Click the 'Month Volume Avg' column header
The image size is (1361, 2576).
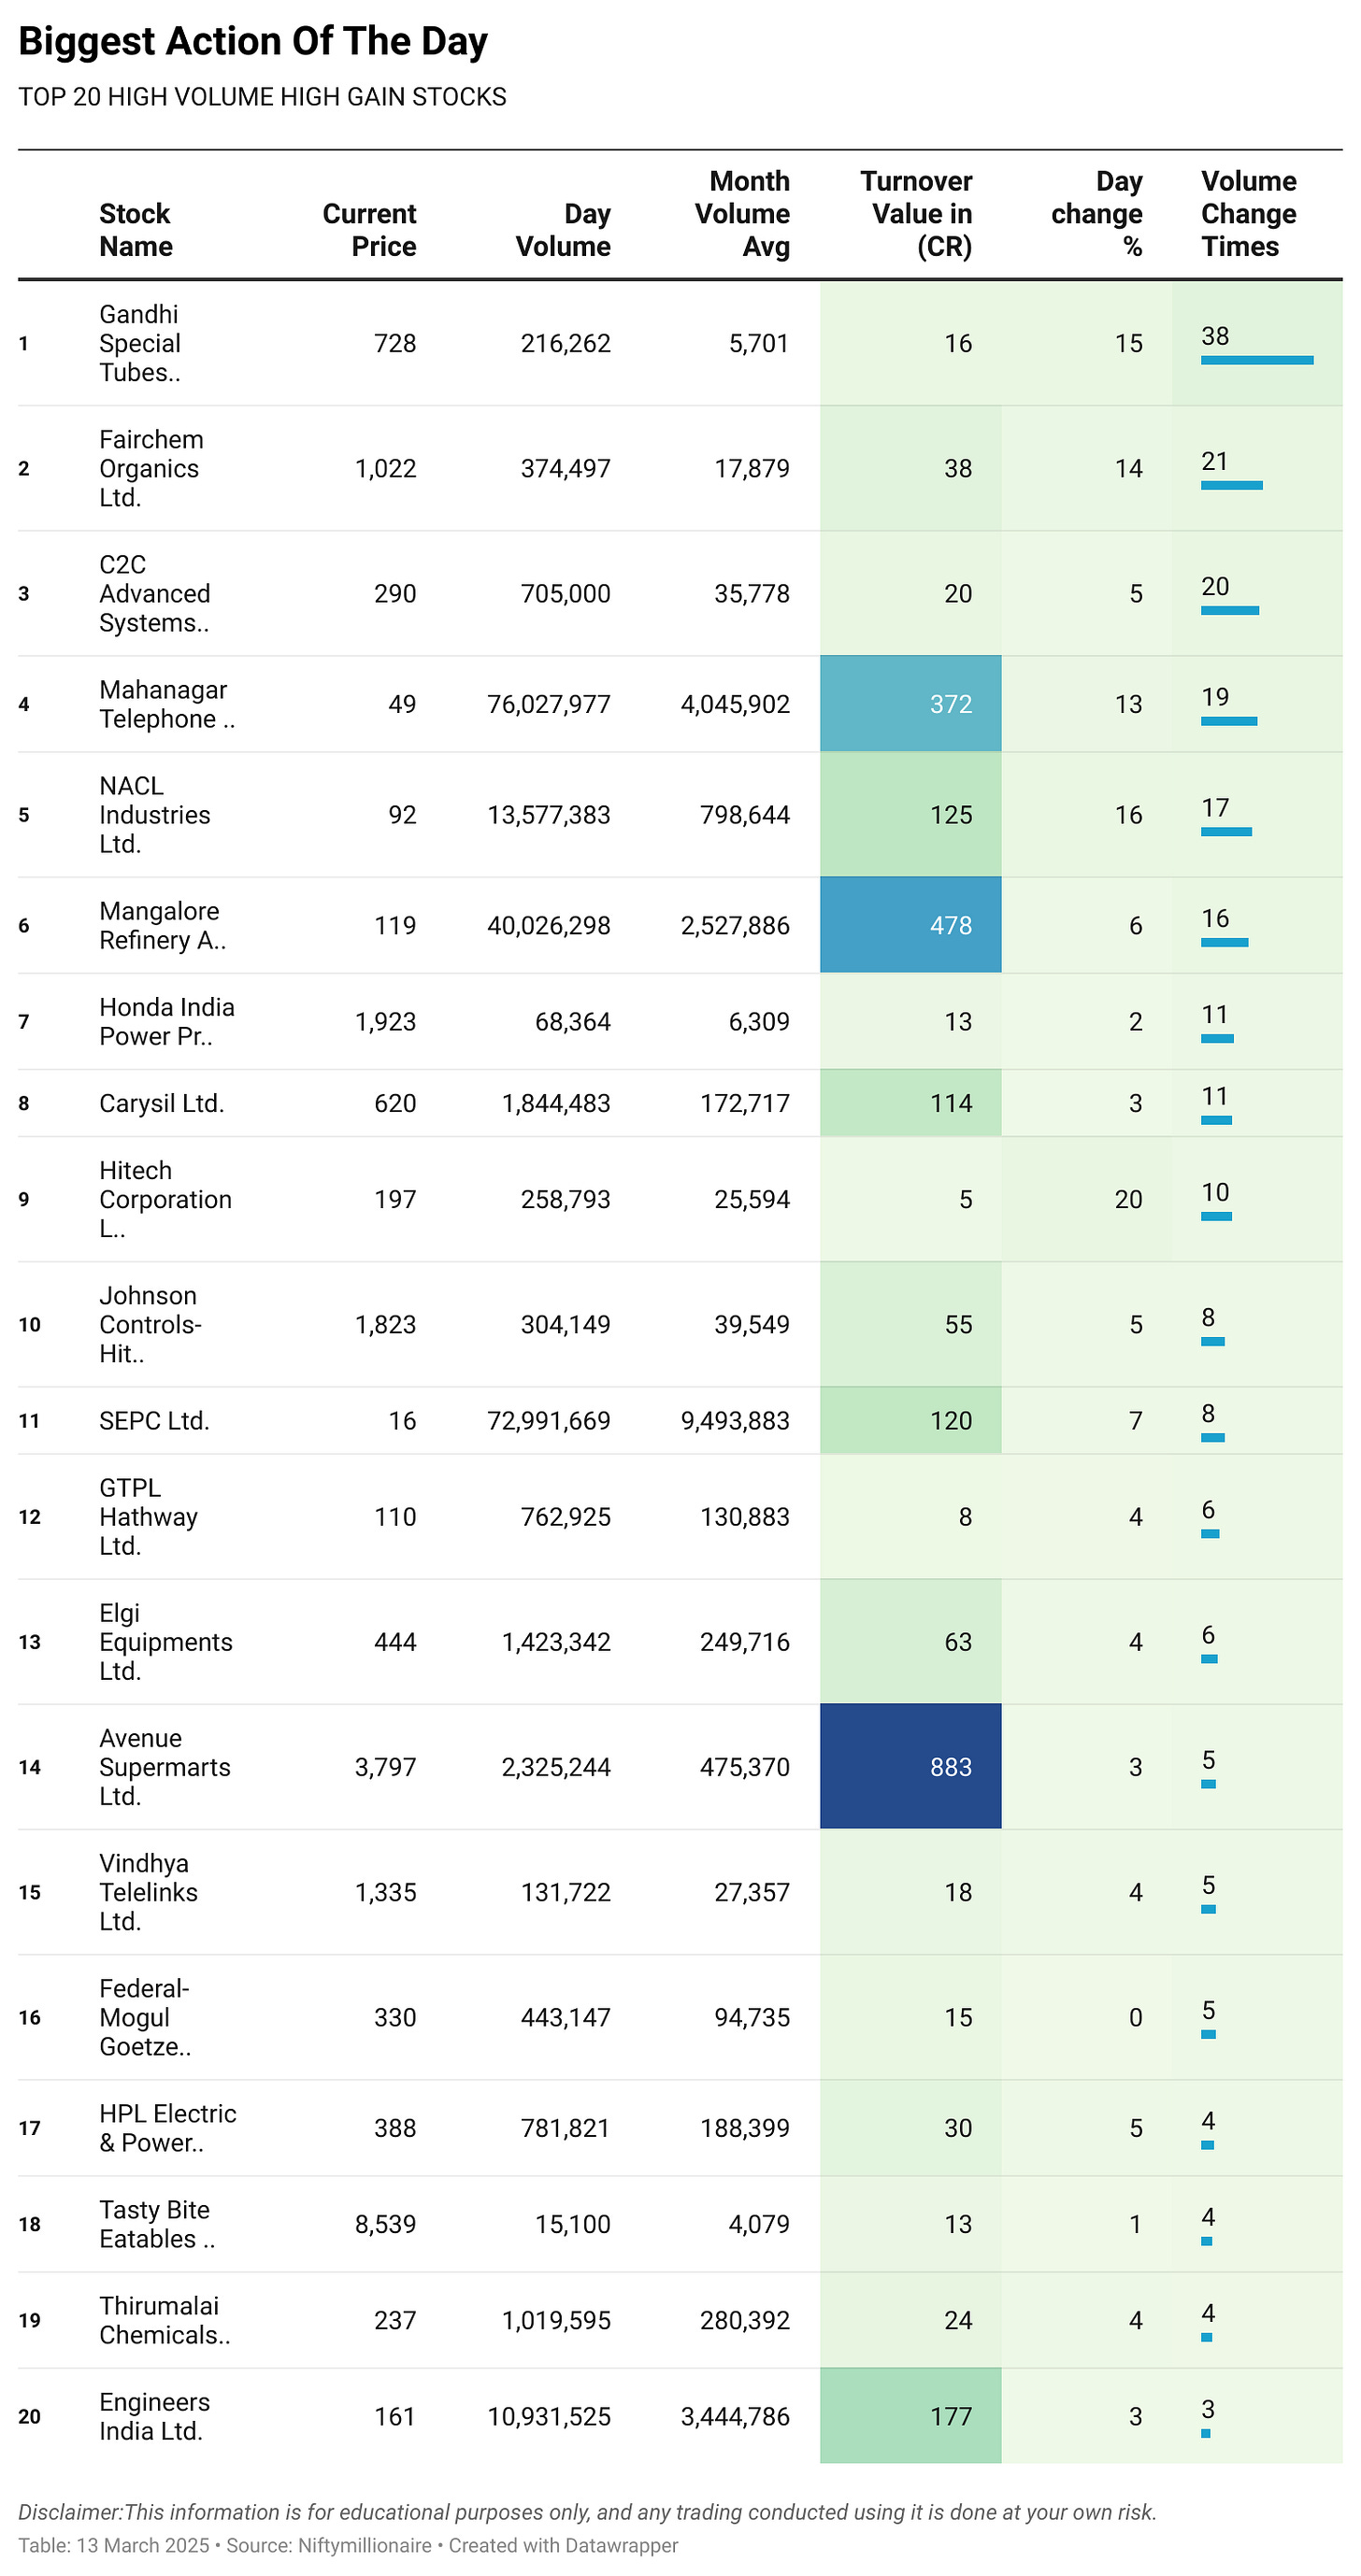742,214
